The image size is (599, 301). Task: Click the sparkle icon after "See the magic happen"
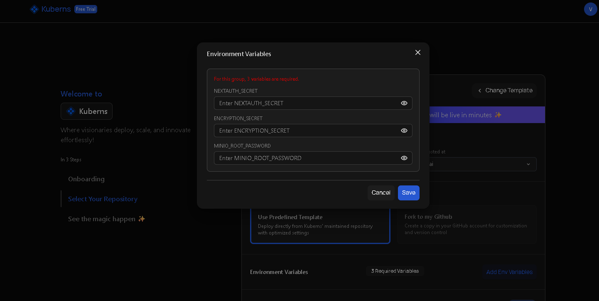coord(142,219)
